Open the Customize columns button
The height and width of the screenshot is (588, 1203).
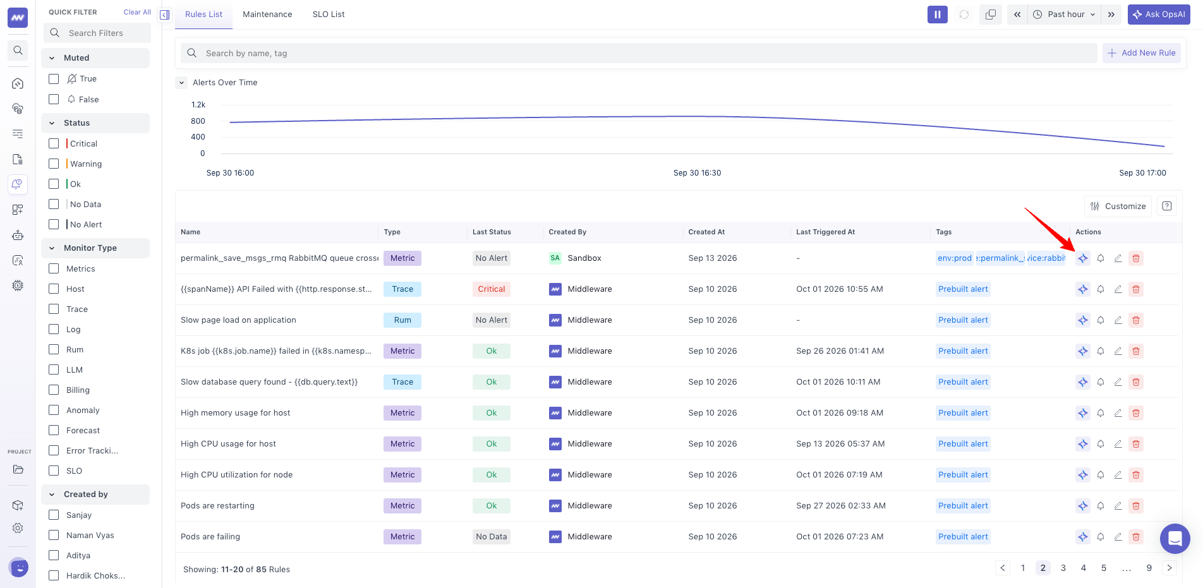[1118, 207]
